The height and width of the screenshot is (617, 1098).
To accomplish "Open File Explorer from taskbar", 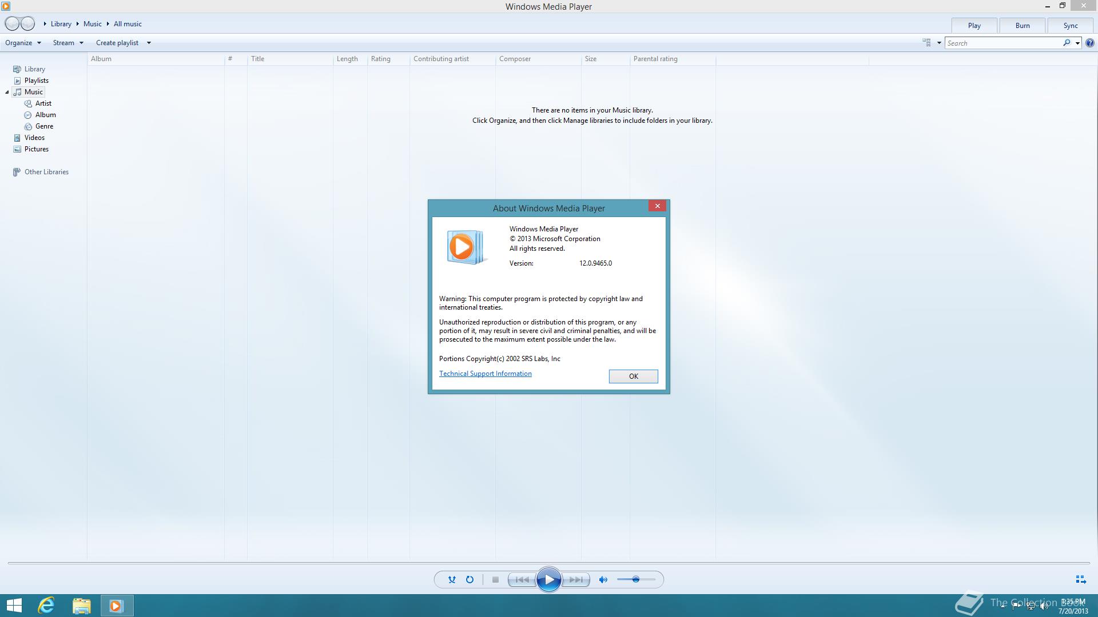I will (x=82, y=606).
